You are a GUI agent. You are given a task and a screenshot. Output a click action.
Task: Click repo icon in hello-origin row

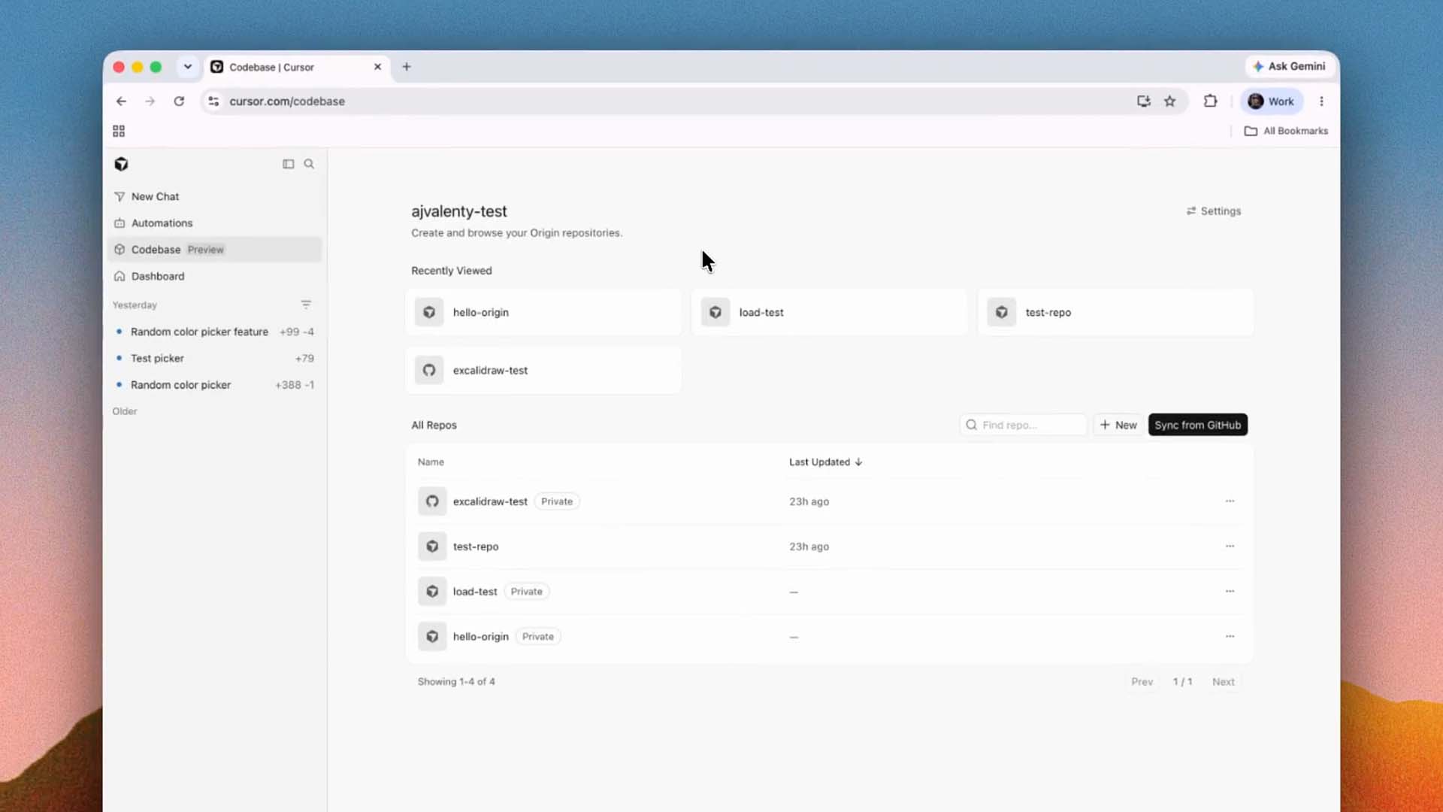point(432,637)
